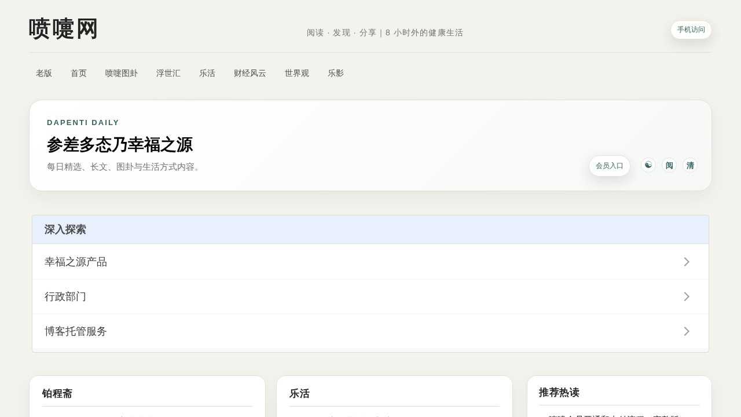
Task: Open the 会员入口 member entry
Action: [x=610, y=166]
